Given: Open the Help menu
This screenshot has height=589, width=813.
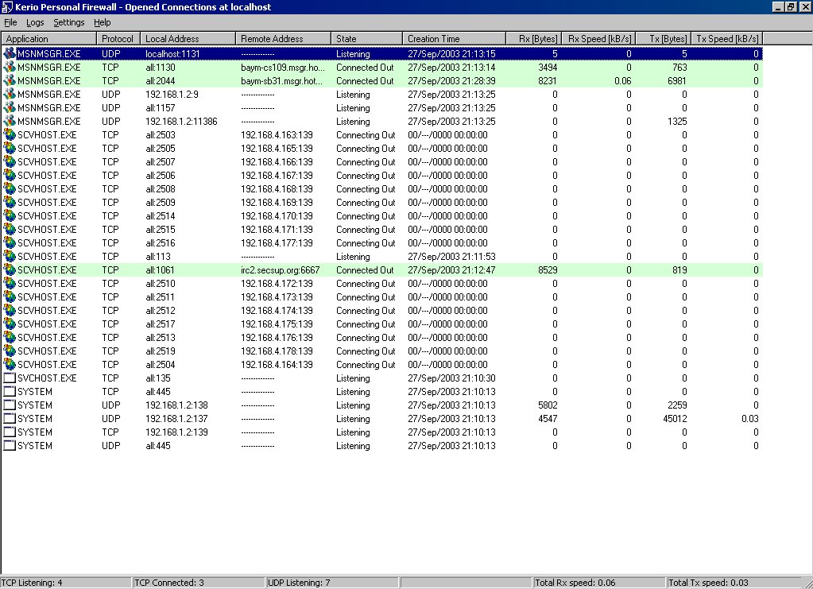Looking at the screenshot, I should click(x=103, y=22).
